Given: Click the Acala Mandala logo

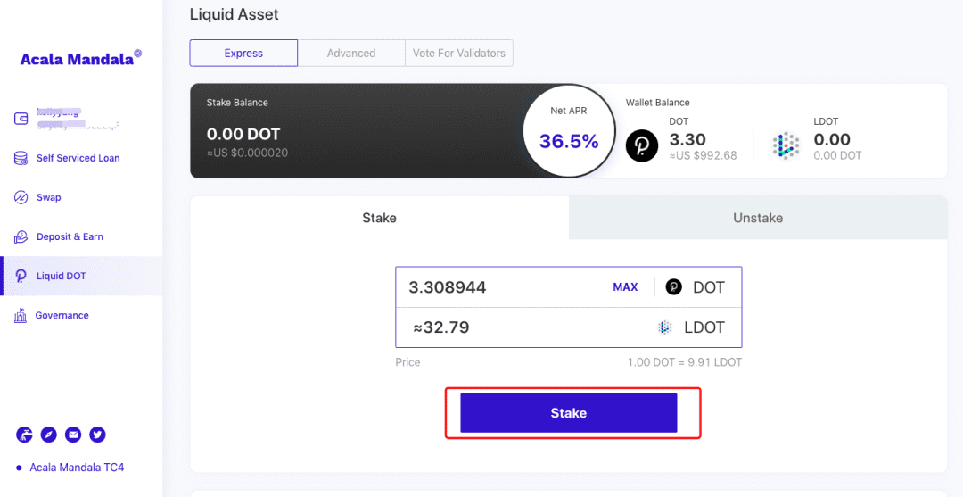Looking at the screenshot, I should (80, 59).
